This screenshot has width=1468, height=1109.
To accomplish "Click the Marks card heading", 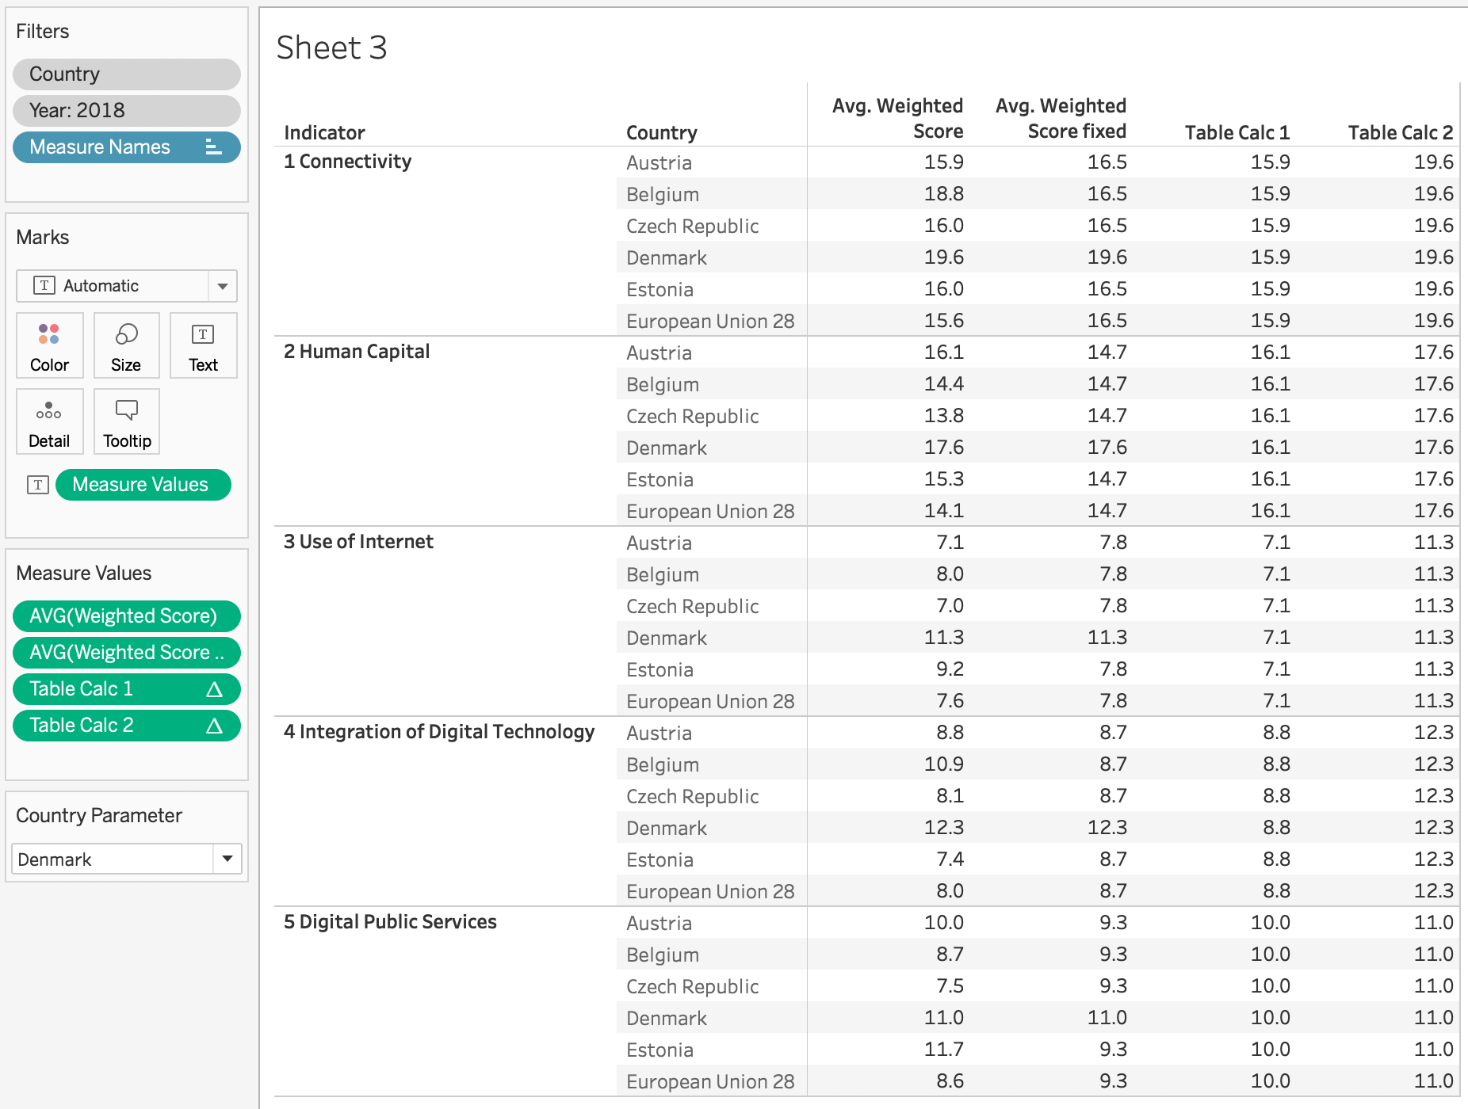I will click(x=43, y=238).
